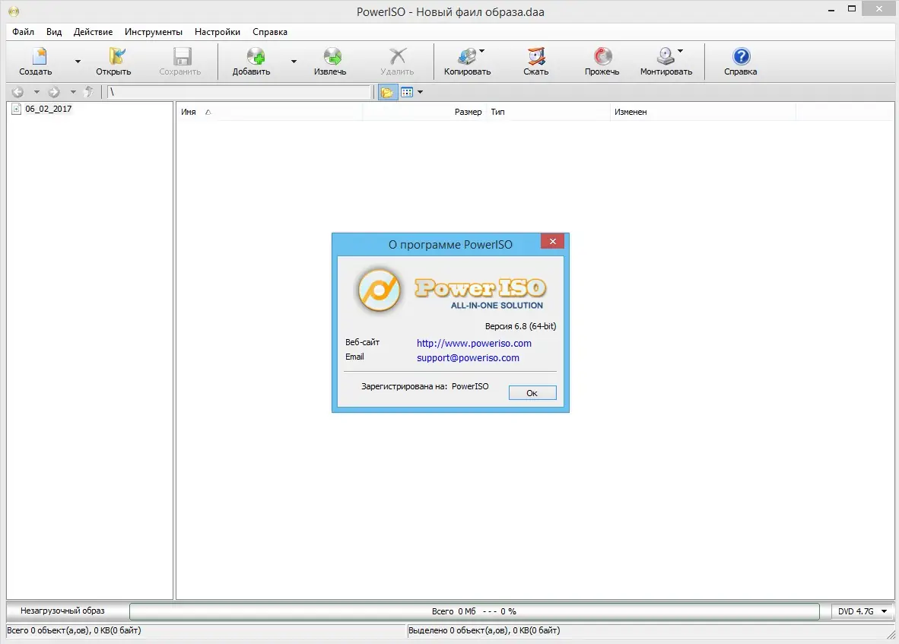Open the Монтировать dropdown arrow
Screen dimensions: 899x644
pos(680,51)
